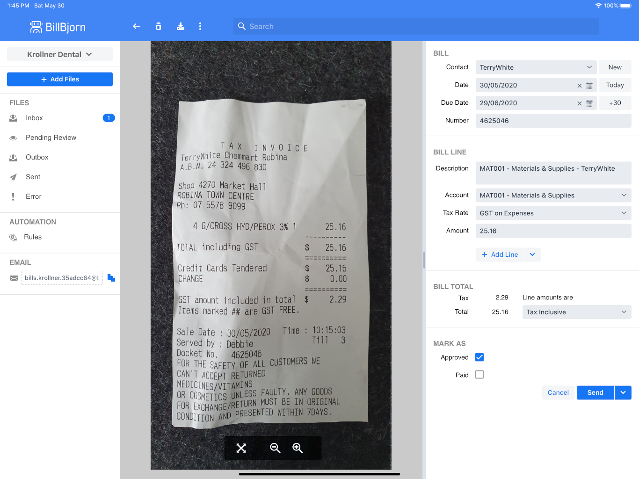Expand the Add Line options arrow

532,254
